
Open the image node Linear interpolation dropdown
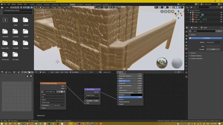[53, 94]
